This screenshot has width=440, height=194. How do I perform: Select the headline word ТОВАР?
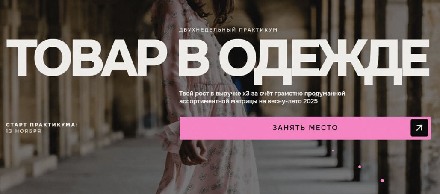click(86, 58)
